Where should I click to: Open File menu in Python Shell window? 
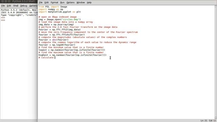coord(3,6)
